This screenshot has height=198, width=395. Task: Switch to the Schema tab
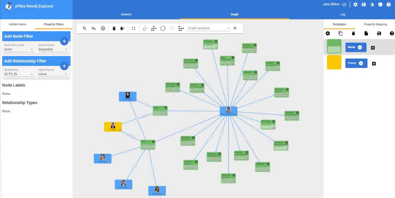pos(126,14)
